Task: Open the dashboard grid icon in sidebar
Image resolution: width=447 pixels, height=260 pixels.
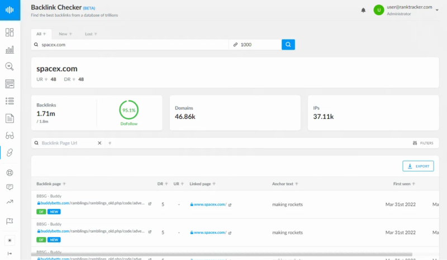Action: tap(9, 32)
